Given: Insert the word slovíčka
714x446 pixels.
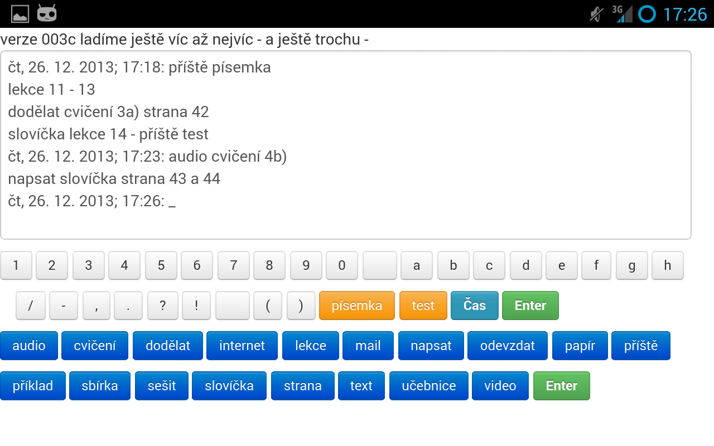Looking at the screenshot, I should 229,386.
